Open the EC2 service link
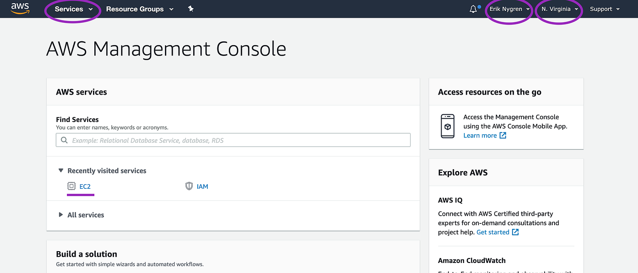Screen dimensions: 638x273 85,187
